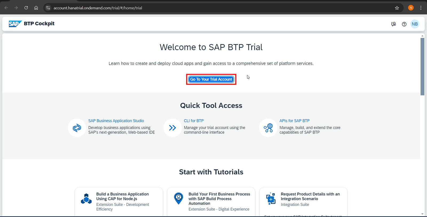This screenshot has width=427, height=217.
Task: Open the APIs for SAP BTP link
Action: pos(294,121)
